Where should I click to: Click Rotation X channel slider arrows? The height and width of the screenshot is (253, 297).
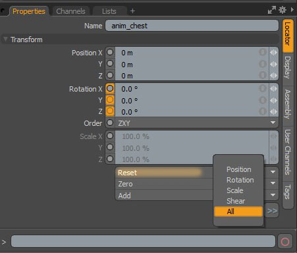273,89
